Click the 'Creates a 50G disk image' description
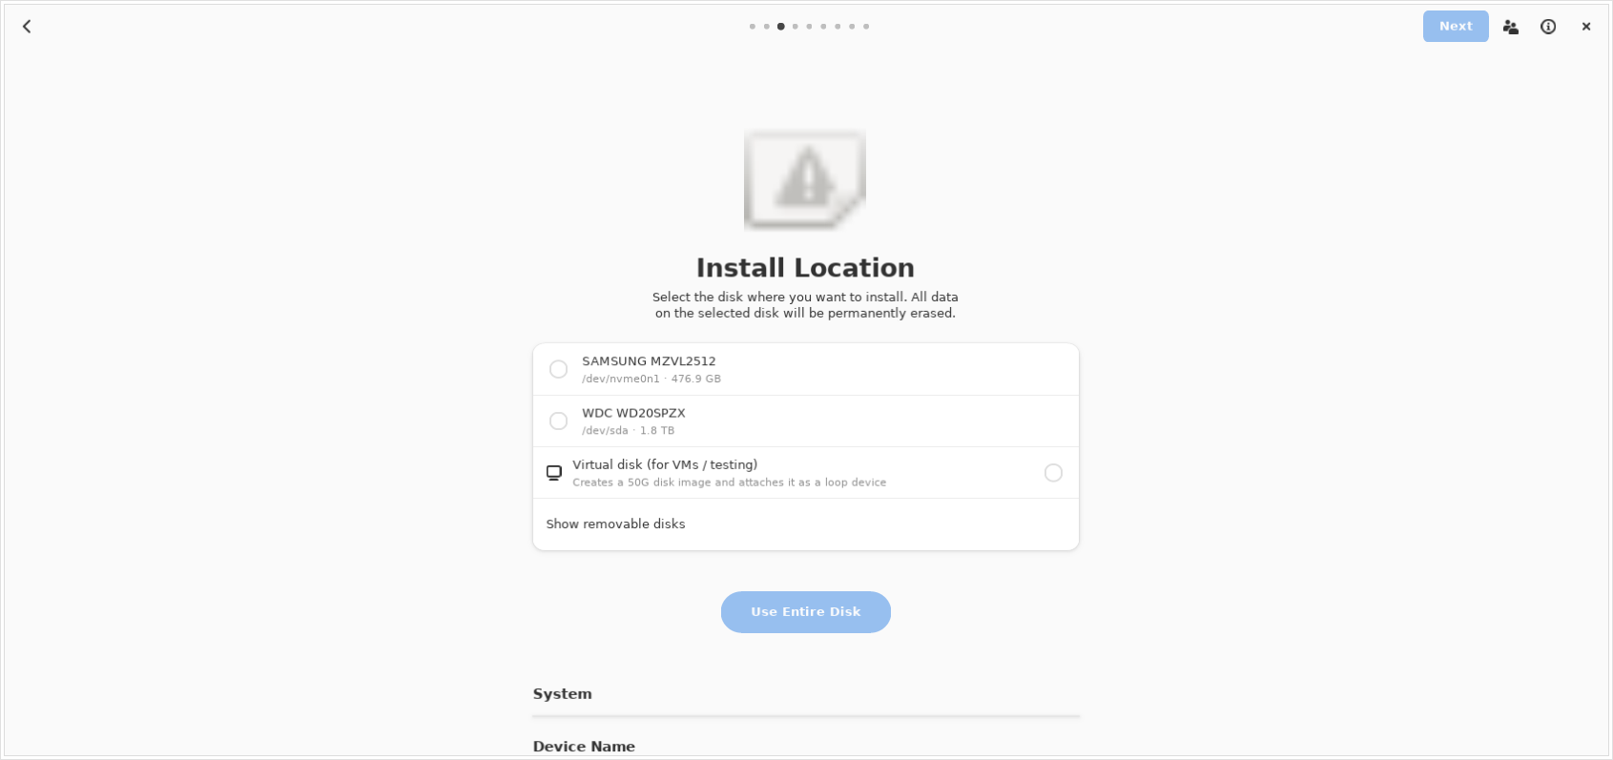The image size is (1613, 760). coord(730,483)
